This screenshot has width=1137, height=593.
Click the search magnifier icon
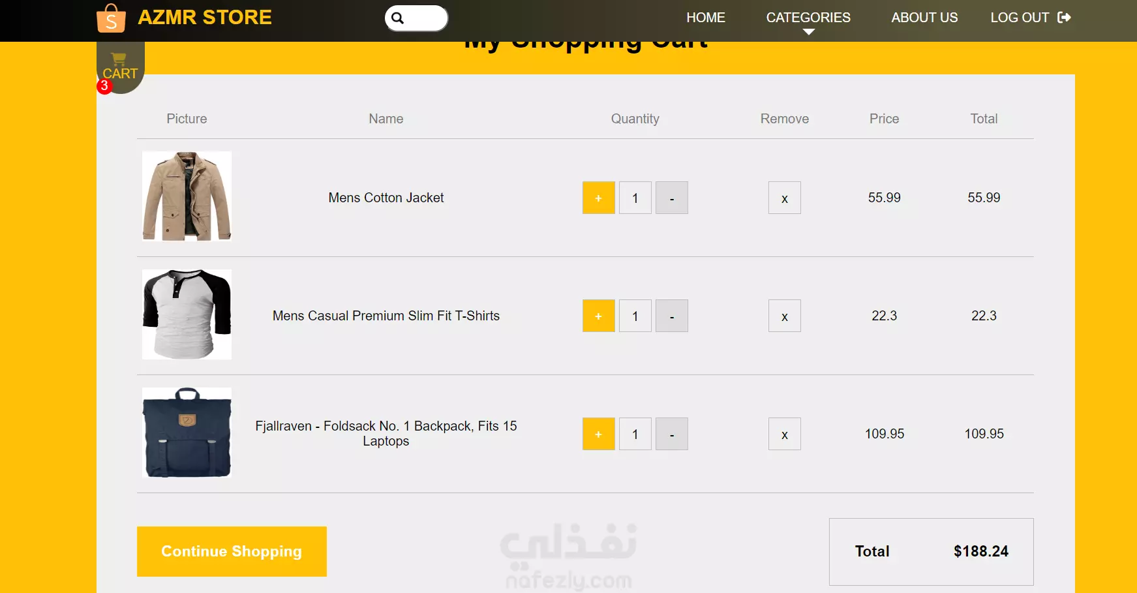click(398, 18)
